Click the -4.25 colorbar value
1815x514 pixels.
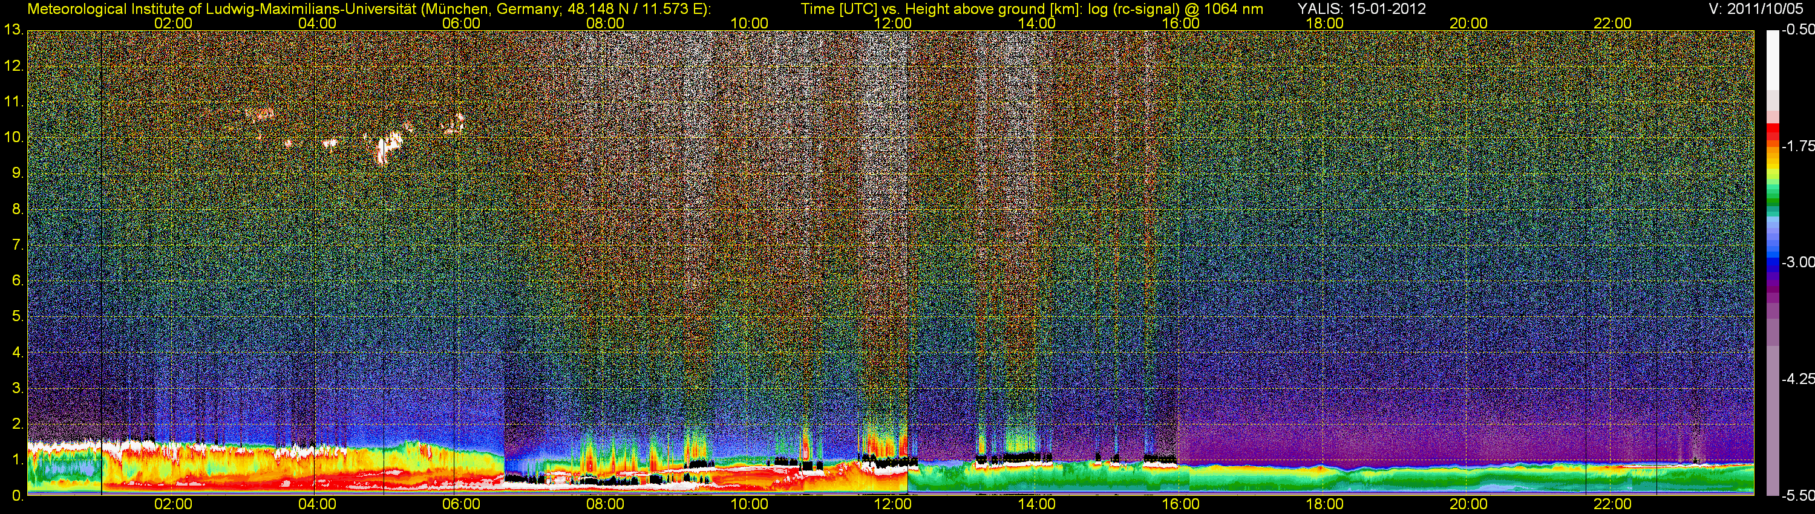(x=1797, y=379)
